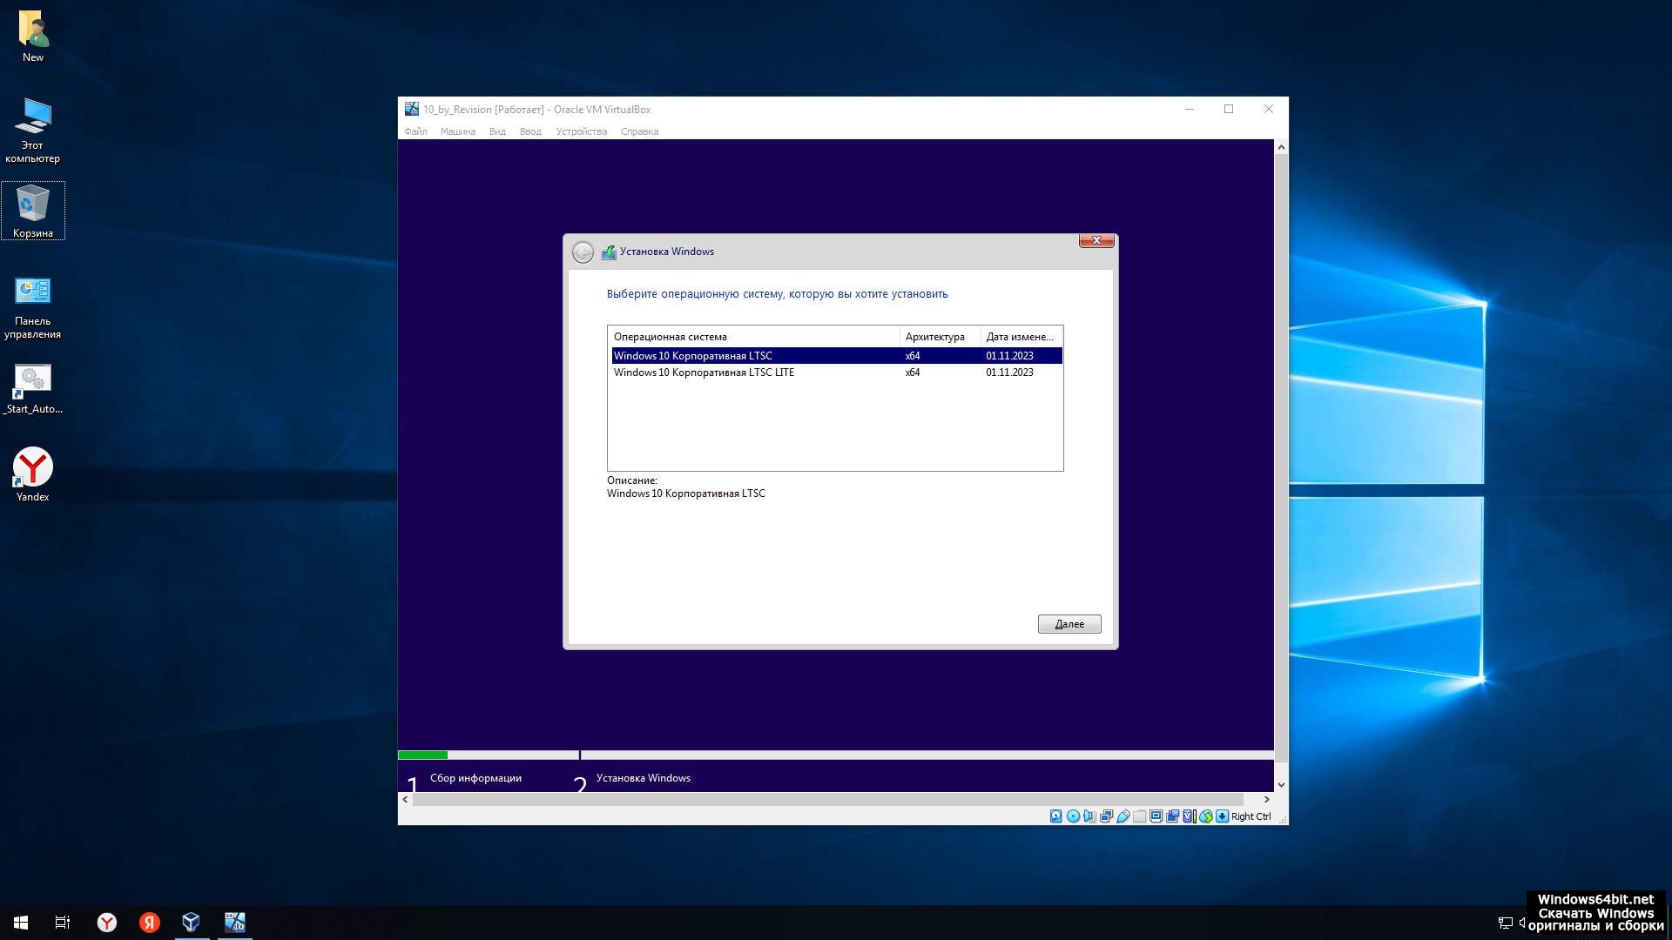
Task: Click the USB devices status icon
Action: pyautogui.click(x=1123, y=816)
